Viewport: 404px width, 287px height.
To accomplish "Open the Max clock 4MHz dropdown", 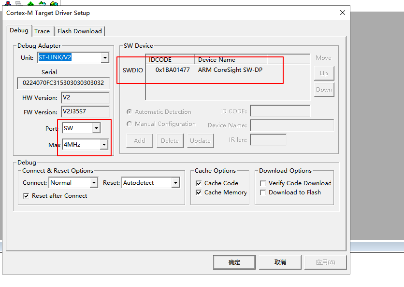I will [x=104, y=145].
